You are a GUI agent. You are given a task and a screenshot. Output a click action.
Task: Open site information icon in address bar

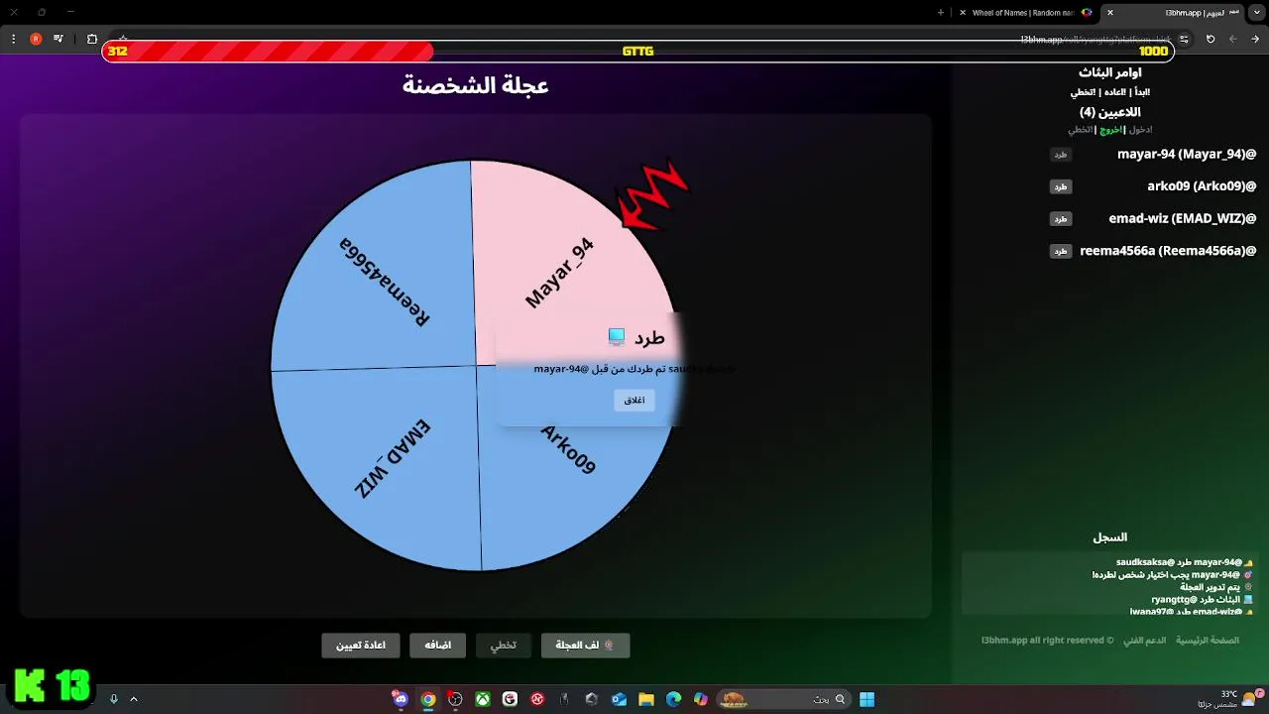1184,39
